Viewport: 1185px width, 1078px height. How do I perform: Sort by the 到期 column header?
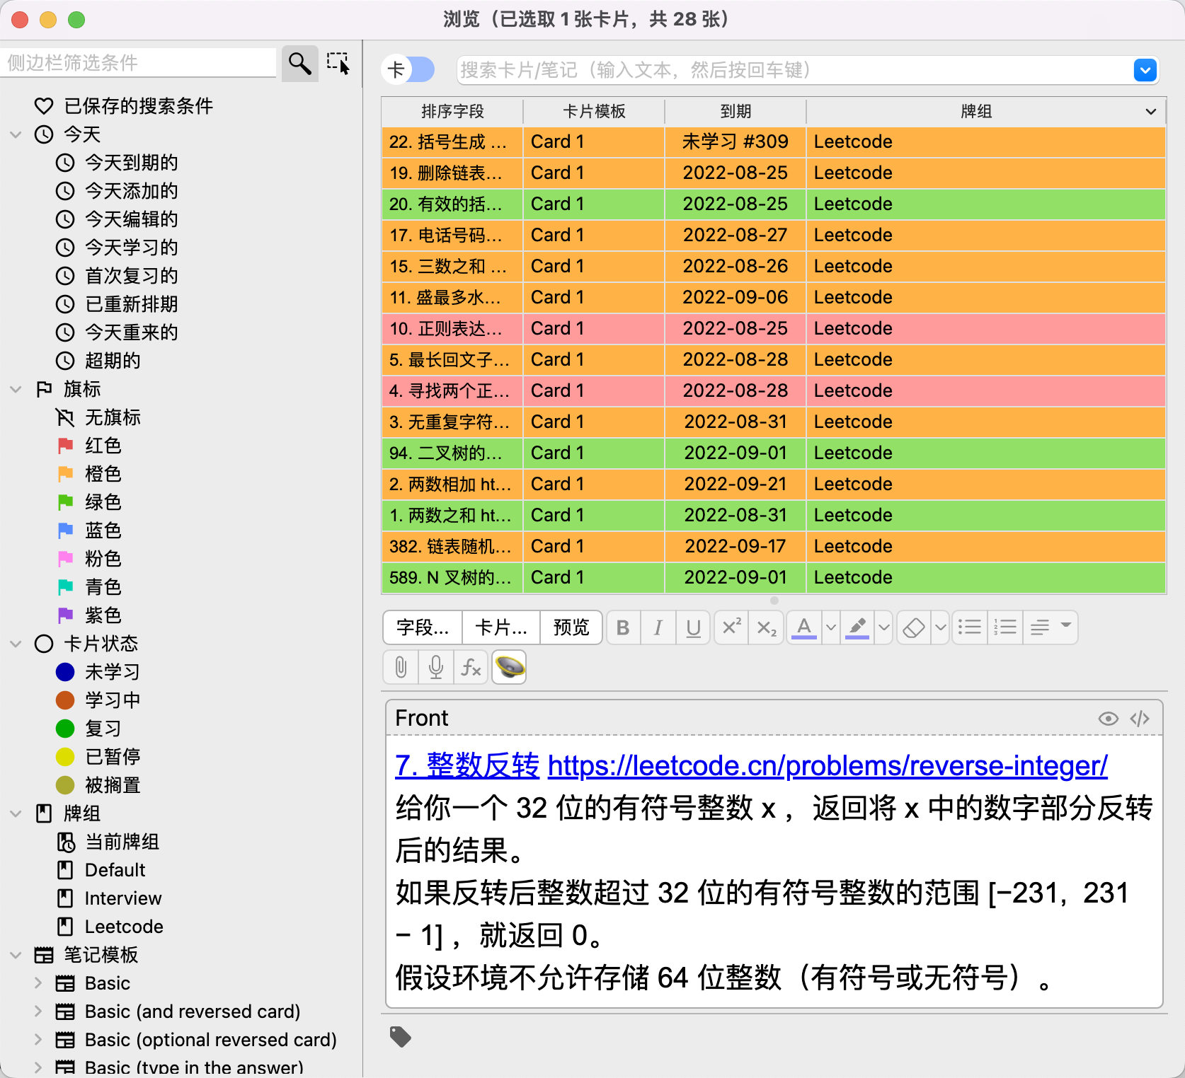[735, 111]
